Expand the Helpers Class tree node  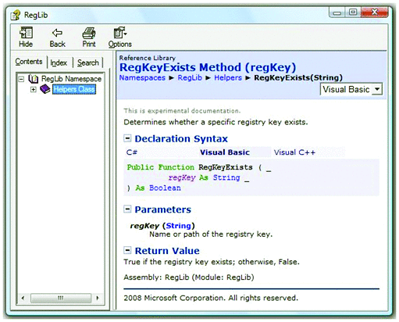33,89
